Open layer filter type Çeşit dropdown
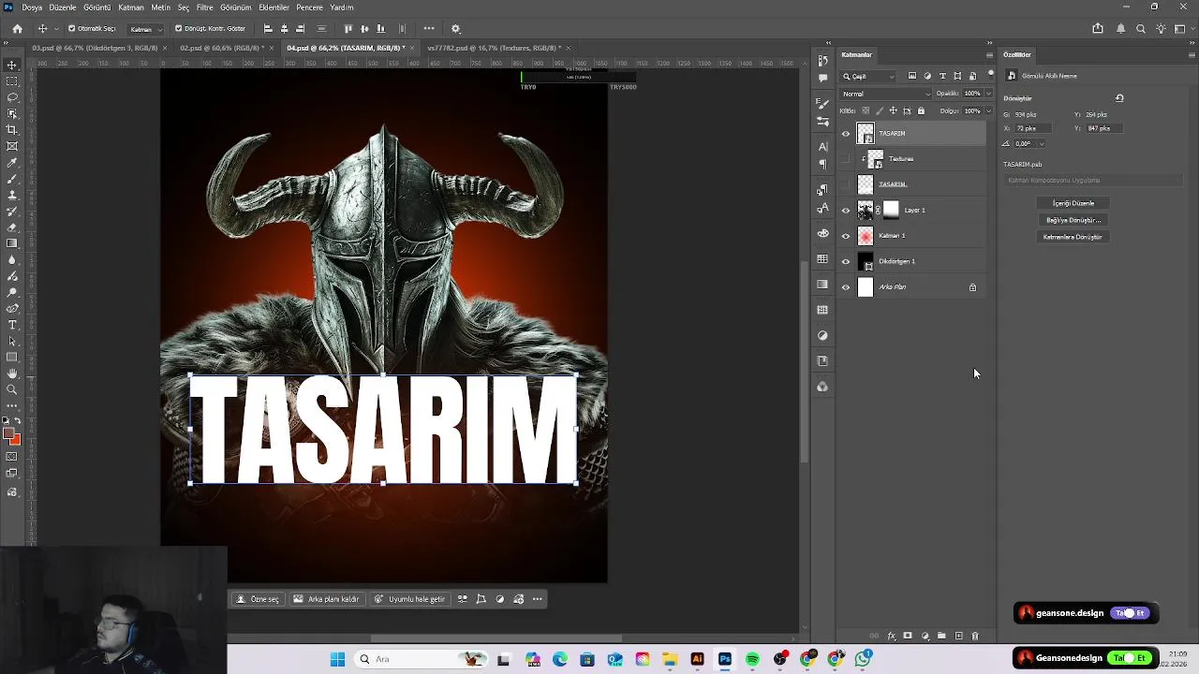This screenshot has width=1199, height=674. point(868,76)
